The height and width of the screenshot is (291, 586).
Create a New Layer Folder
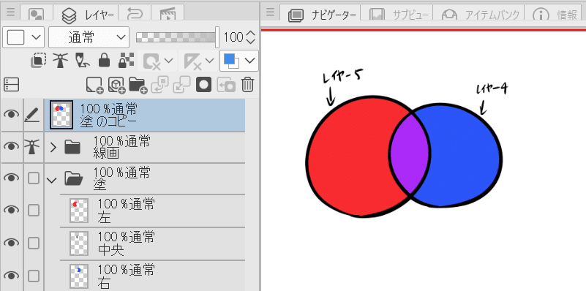(x=138, y=85)
